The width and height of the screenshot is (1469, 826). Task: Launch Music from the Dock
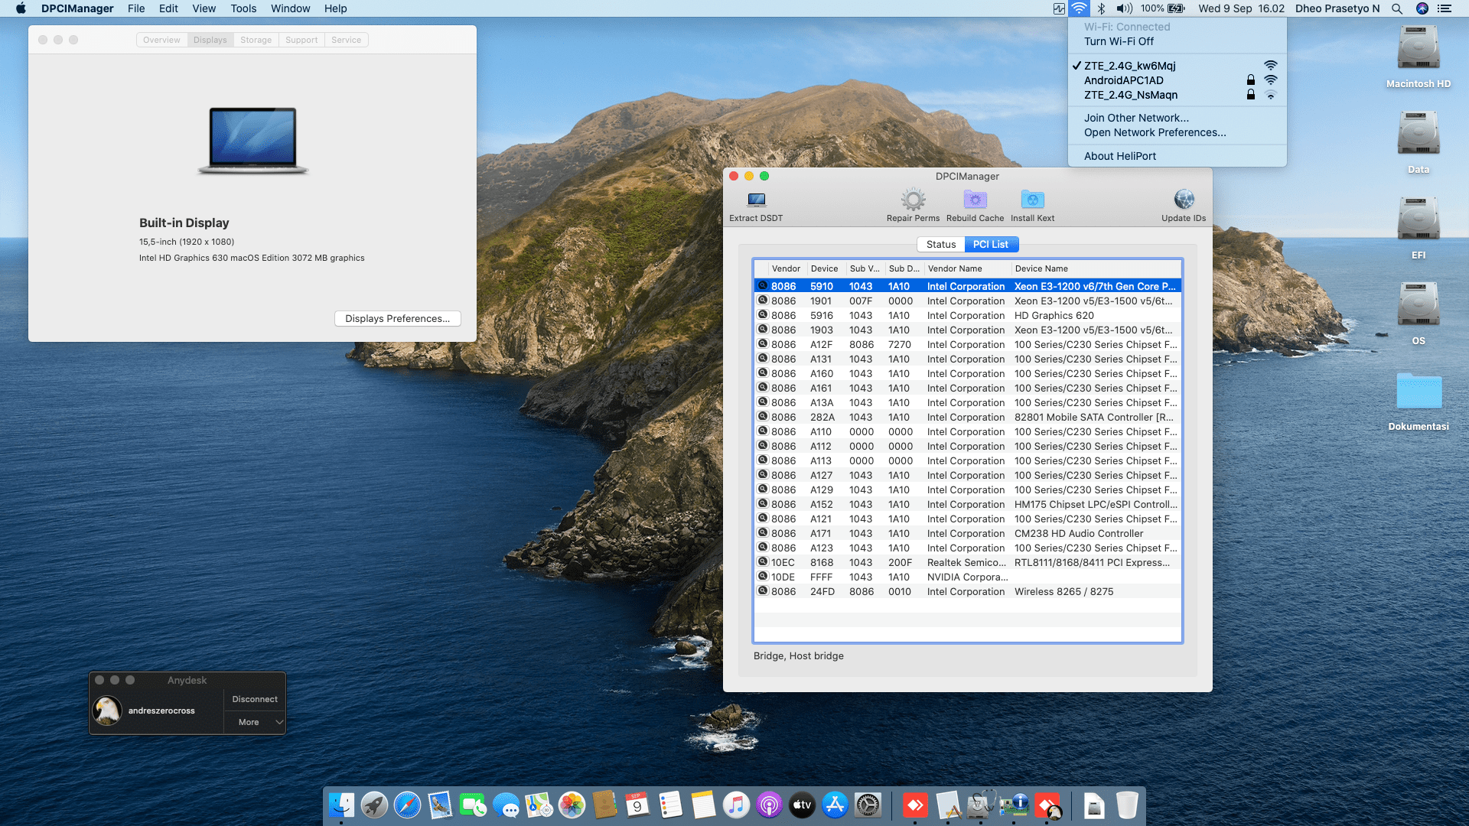click(x=736, y=805)
